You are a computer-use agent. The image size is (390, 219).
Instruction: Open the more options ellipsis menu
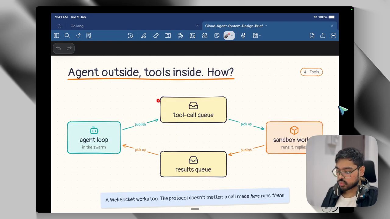point(334,36)
